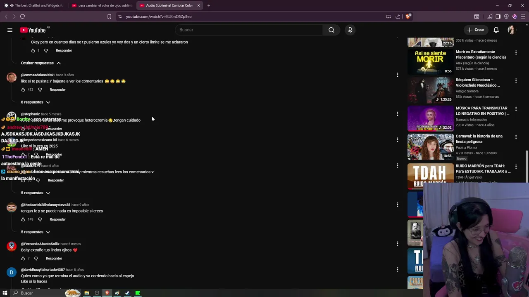Open @davidhuayllahurtado4357 channel link

point(43,270)
